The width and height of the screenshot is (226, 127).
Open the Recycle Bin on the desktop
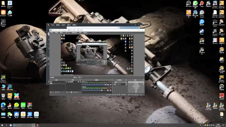point(3,97)
